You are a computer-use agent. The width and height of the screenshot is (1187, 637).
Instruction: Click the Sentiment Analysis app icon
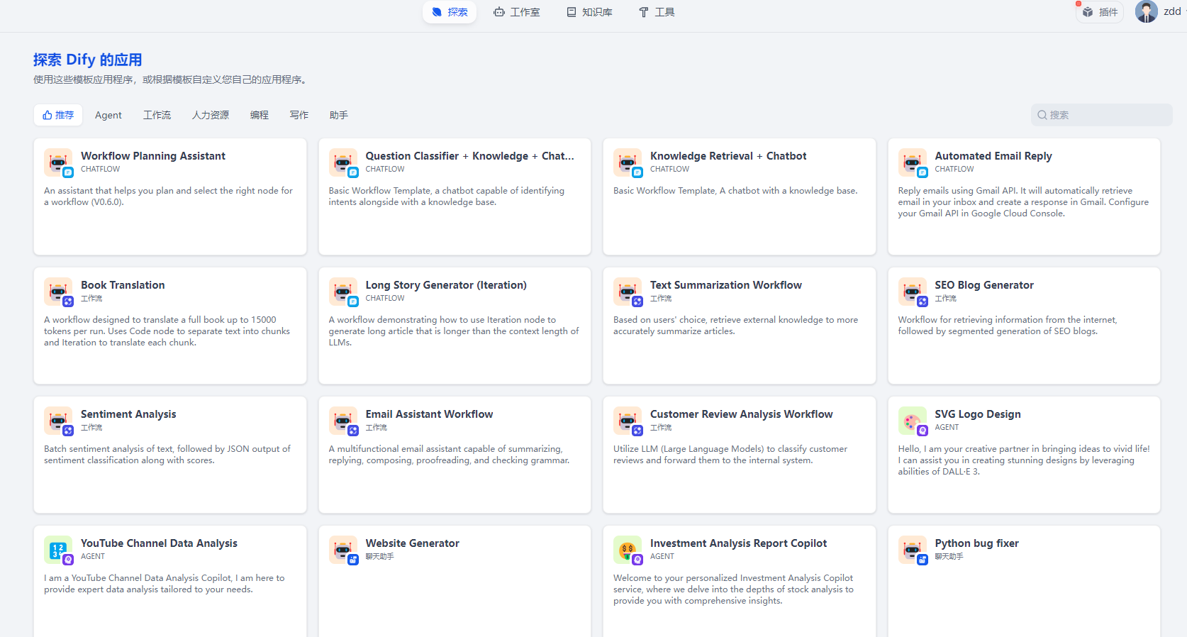pos(58,421)
